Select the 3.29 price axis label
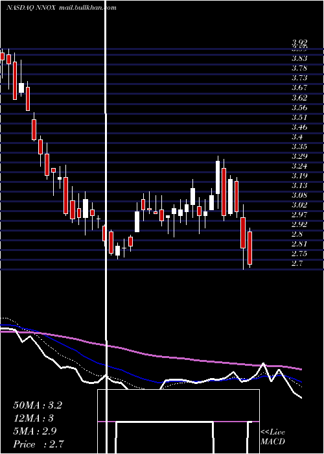This screenshot has width=324, height=454. tap(299, 156)
